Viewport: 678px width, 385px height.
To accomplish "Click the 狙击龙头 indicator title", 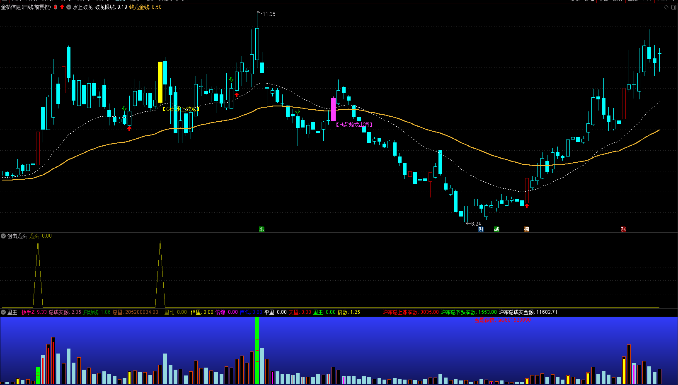I will [17, 236].
